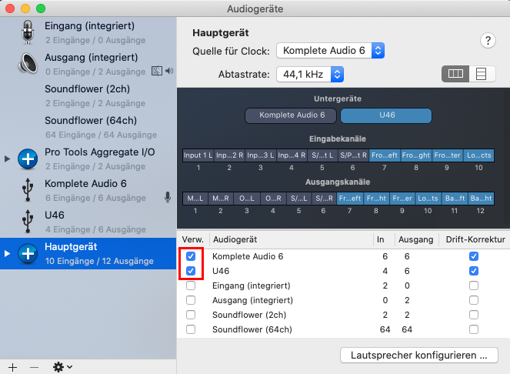
Task: Uncheck use for U46 device
Action: pos(191,271)
